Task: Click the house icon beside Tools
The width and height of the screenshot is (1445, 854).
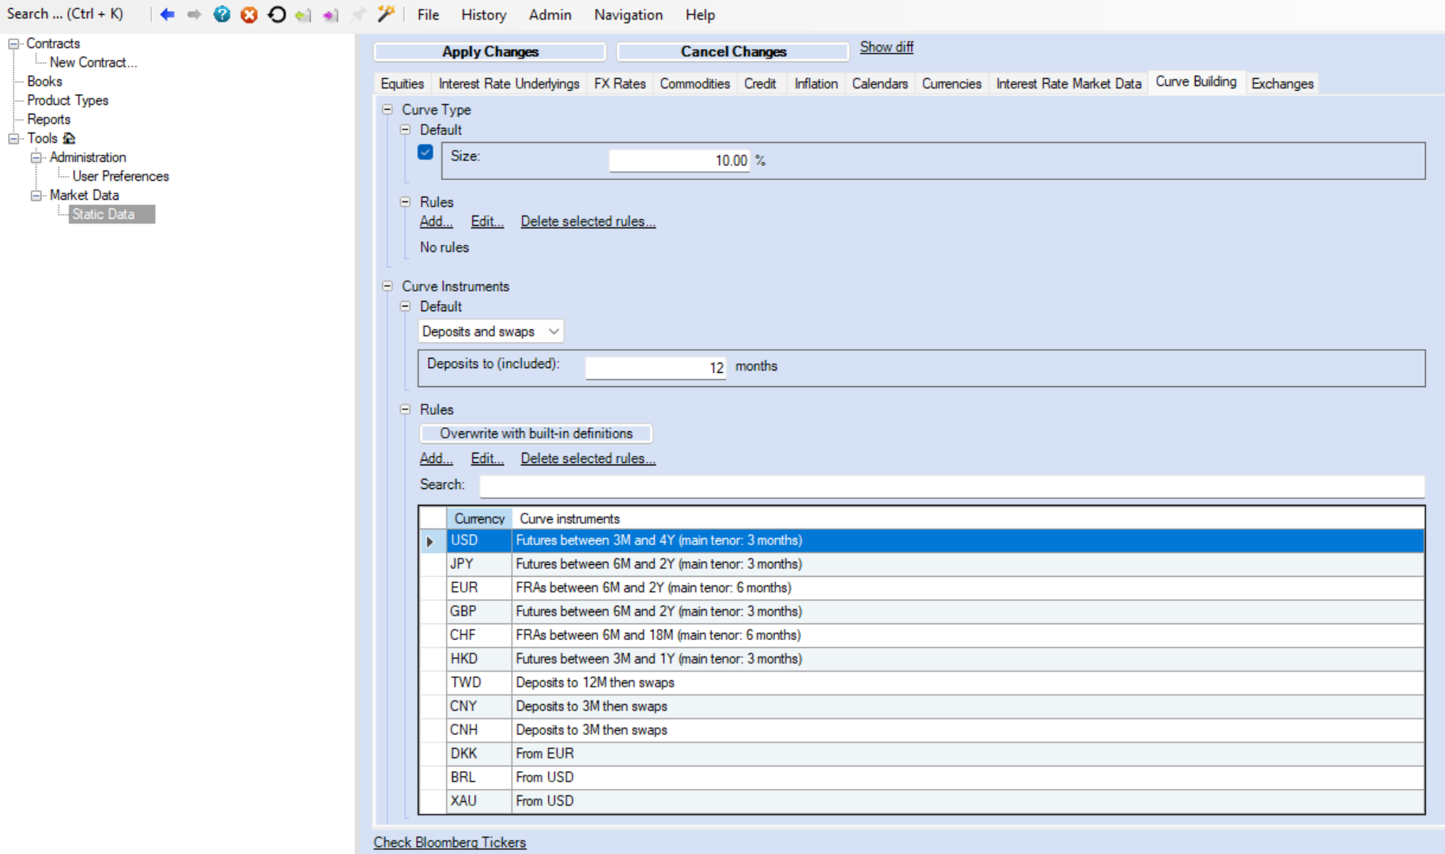Action: [x=69, y=138]
